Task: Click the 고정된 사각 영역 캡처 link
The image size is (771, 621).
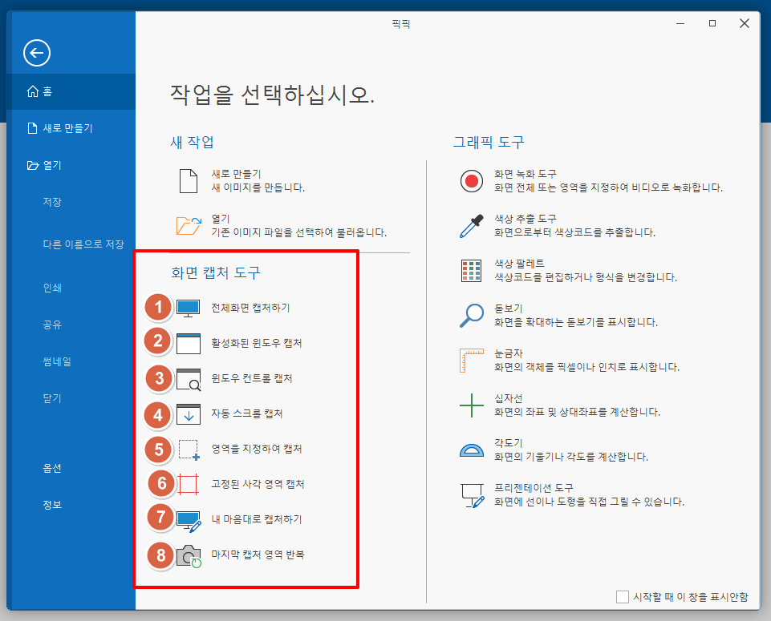Action: pyautogui.click(x=258, y=484)
